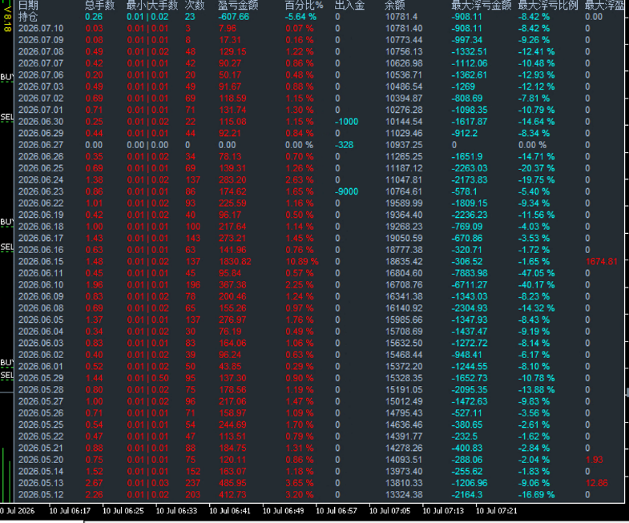Click the 盈亏金额 column header
Screen dimensions: 629x523
(x=238, y=5)
